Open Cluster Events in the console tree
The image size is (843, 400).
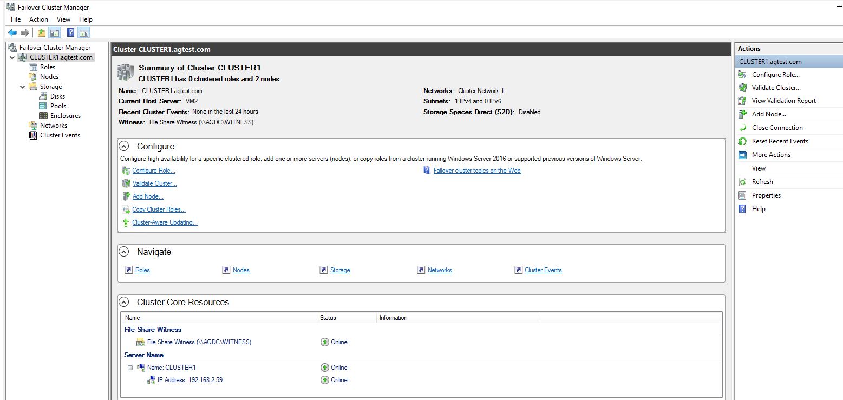(60, 135)
